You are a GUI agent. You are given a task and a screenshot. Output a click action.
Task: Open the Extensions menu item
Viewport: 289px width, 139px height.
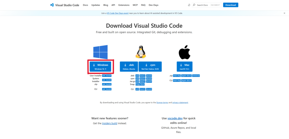coord(124,5)
